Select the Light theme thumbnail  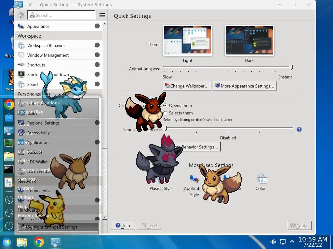[188, 41]
